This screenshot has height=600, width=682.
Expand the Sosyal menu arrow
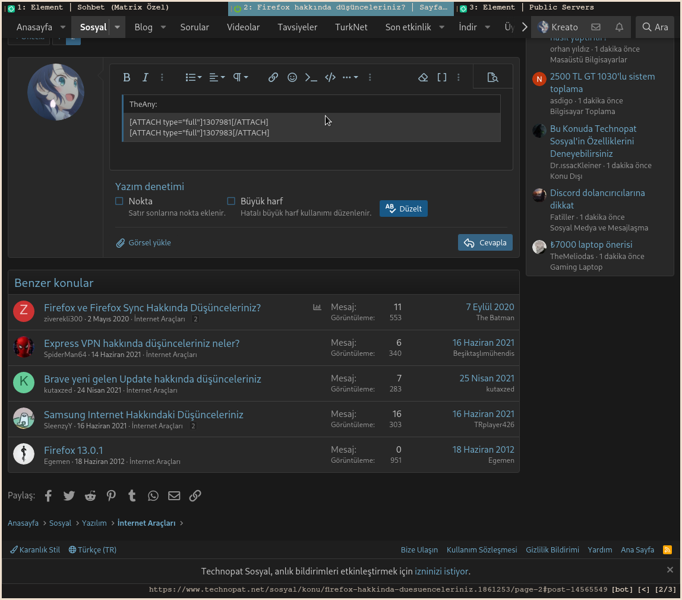tap(117, 27)
